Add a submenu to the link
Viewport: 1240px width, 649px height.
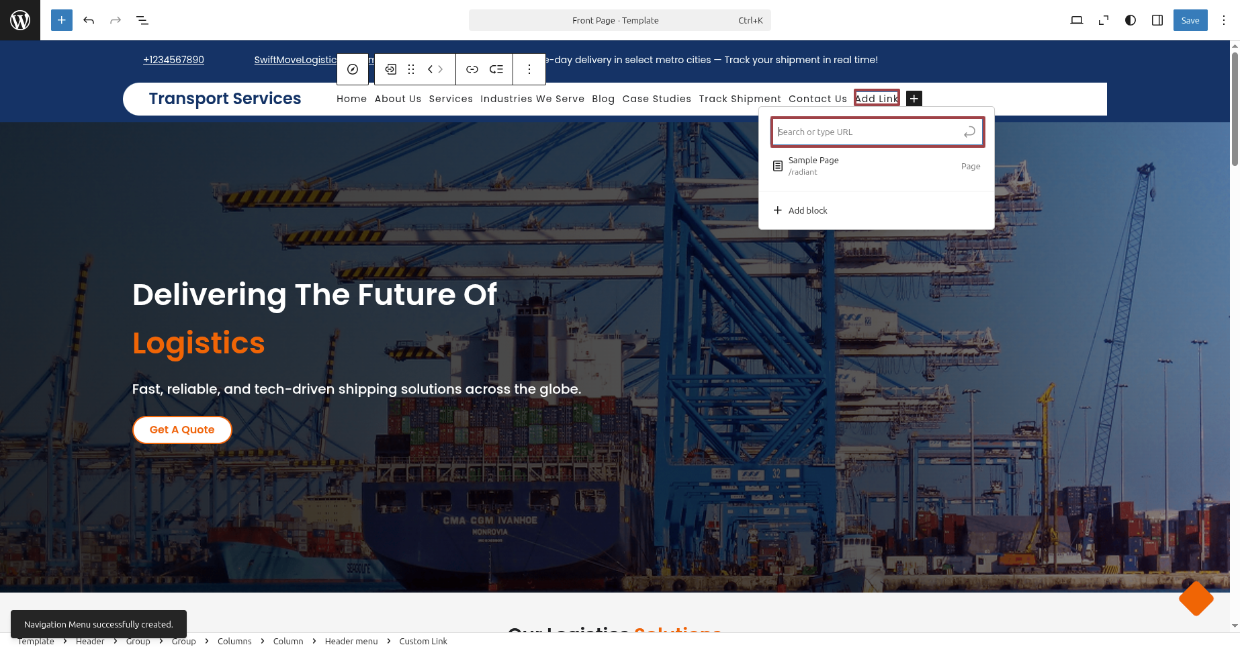[496, 69]
